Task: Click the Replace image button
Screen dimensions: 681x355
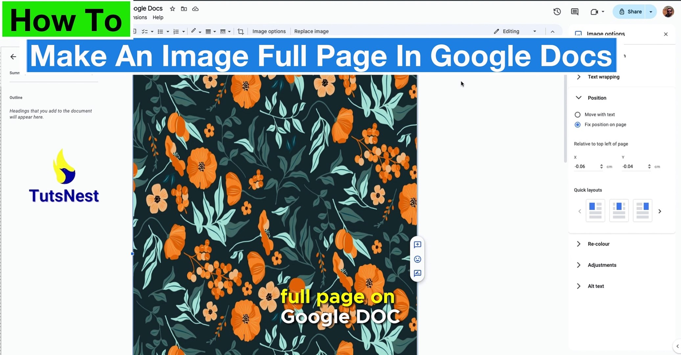Action: point(311,31)
